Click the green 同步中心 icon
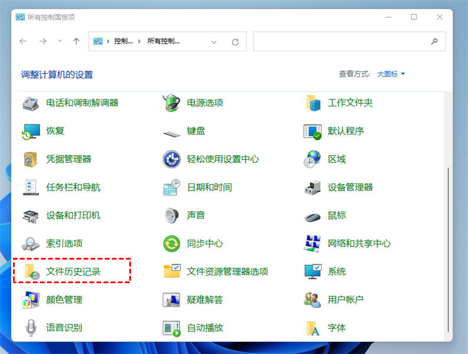Image resolution: width=468 pixels, height=354 pixels. tap(172, 244)
